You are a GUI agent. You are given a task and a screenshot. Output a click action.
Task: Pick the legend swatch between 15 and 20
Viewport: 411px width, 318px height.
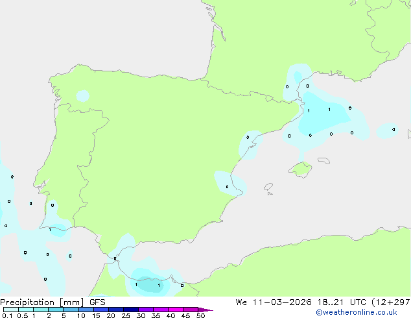click(101, 310)
